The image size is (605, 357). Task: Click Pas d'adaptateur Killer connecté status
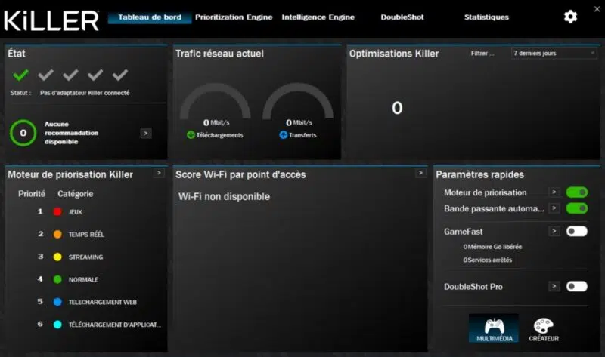click(85, 93)
